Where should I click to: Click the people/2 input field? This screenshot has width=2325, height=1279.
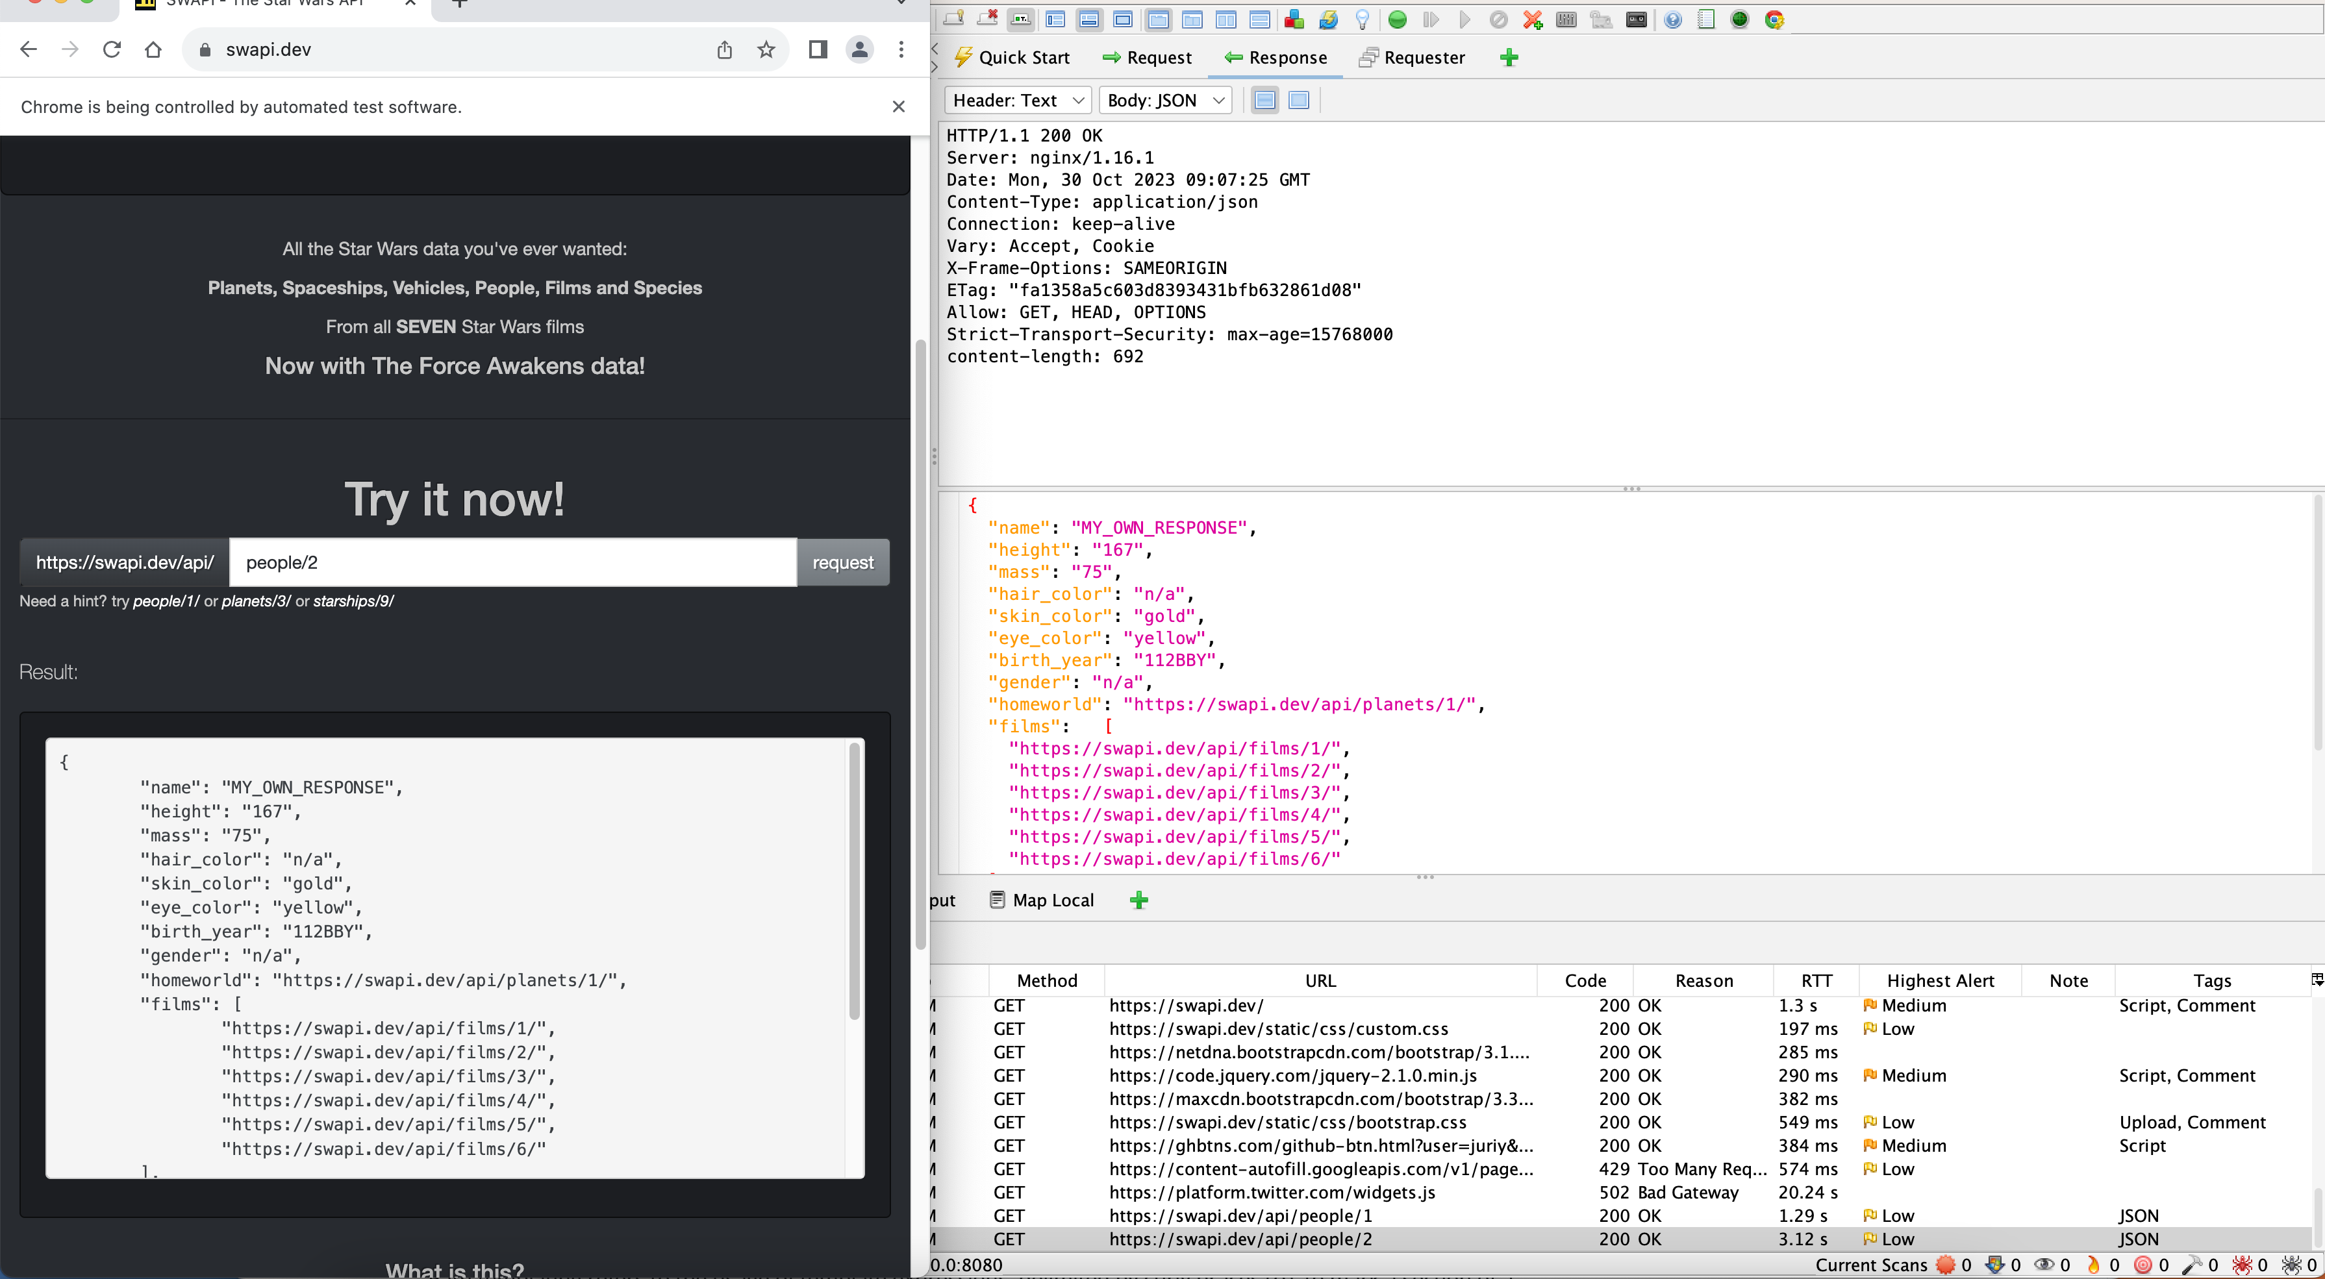pos(512,563)
